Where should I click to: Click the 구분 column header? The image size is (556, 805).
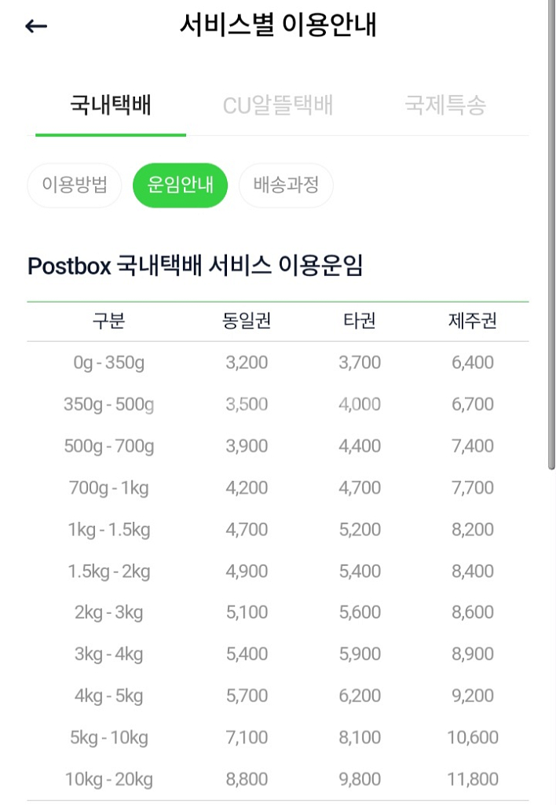pyautogui.click(x=108, y=321)
